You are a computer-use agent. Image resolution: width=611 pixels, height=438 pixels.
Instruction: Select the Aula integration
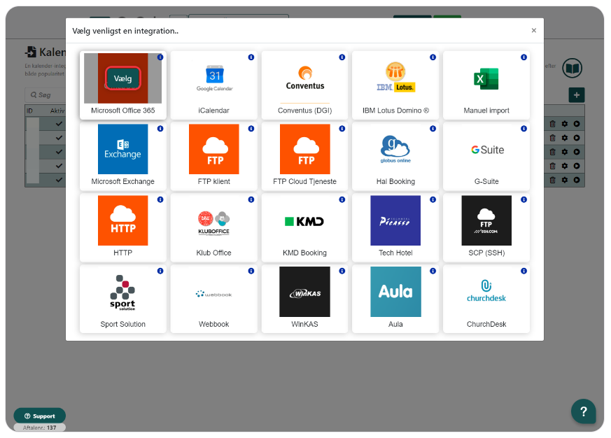tap(395, 299)
